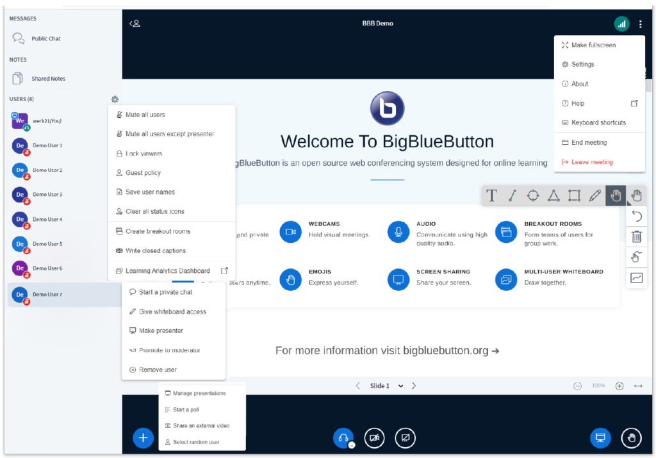Select the Triangle shape tool
Viewport: 656px width, 458px height.
pos(553,195)
